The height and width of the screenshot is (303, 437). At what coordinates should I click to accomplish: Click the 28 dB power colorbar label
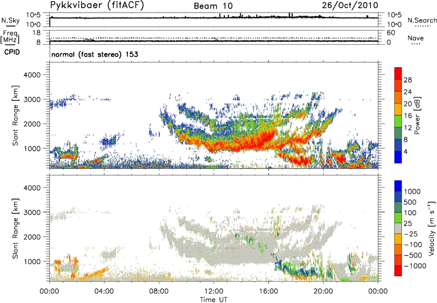(x=408, y=80)
